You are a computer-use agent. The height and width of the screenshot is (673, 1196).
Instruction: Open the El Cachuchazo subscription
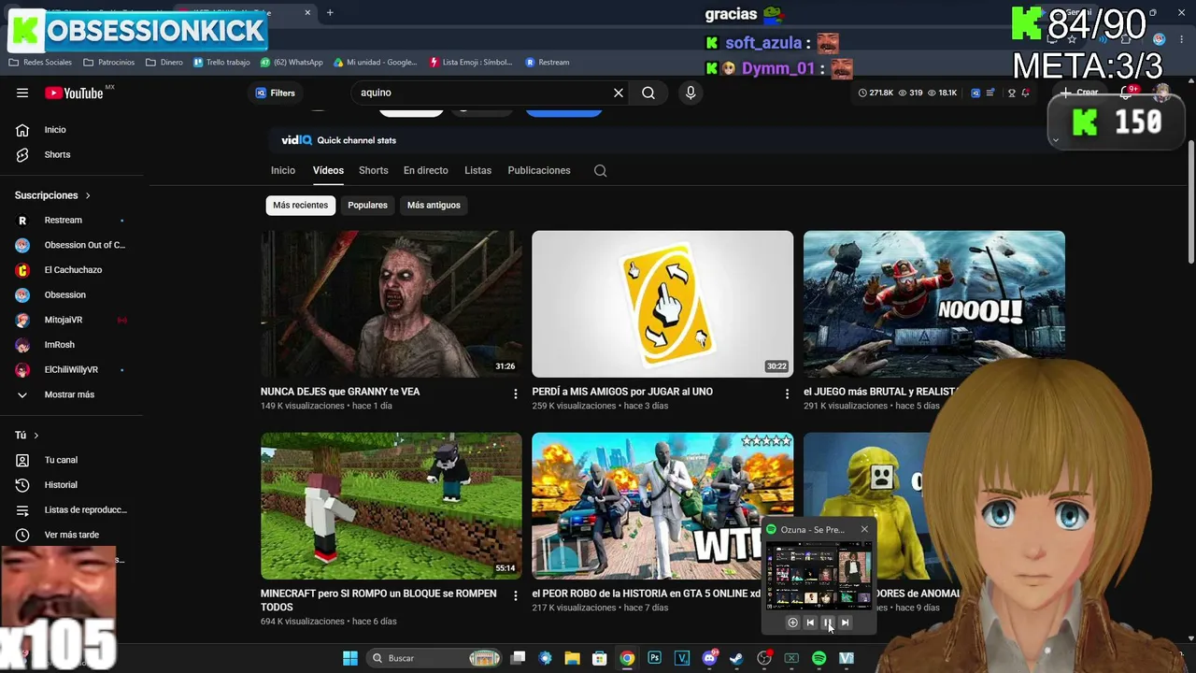(71, 270)
